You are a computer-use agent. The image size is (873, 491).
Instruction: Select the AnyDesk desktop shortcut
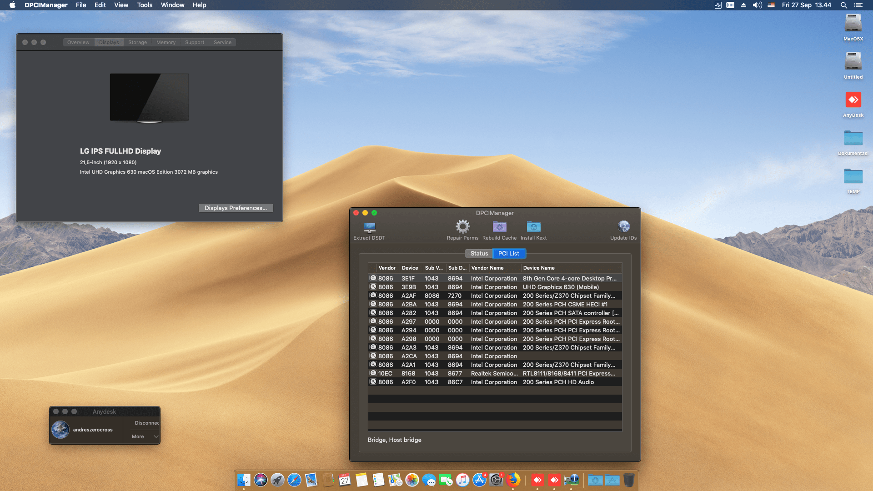tap(853, 104)
